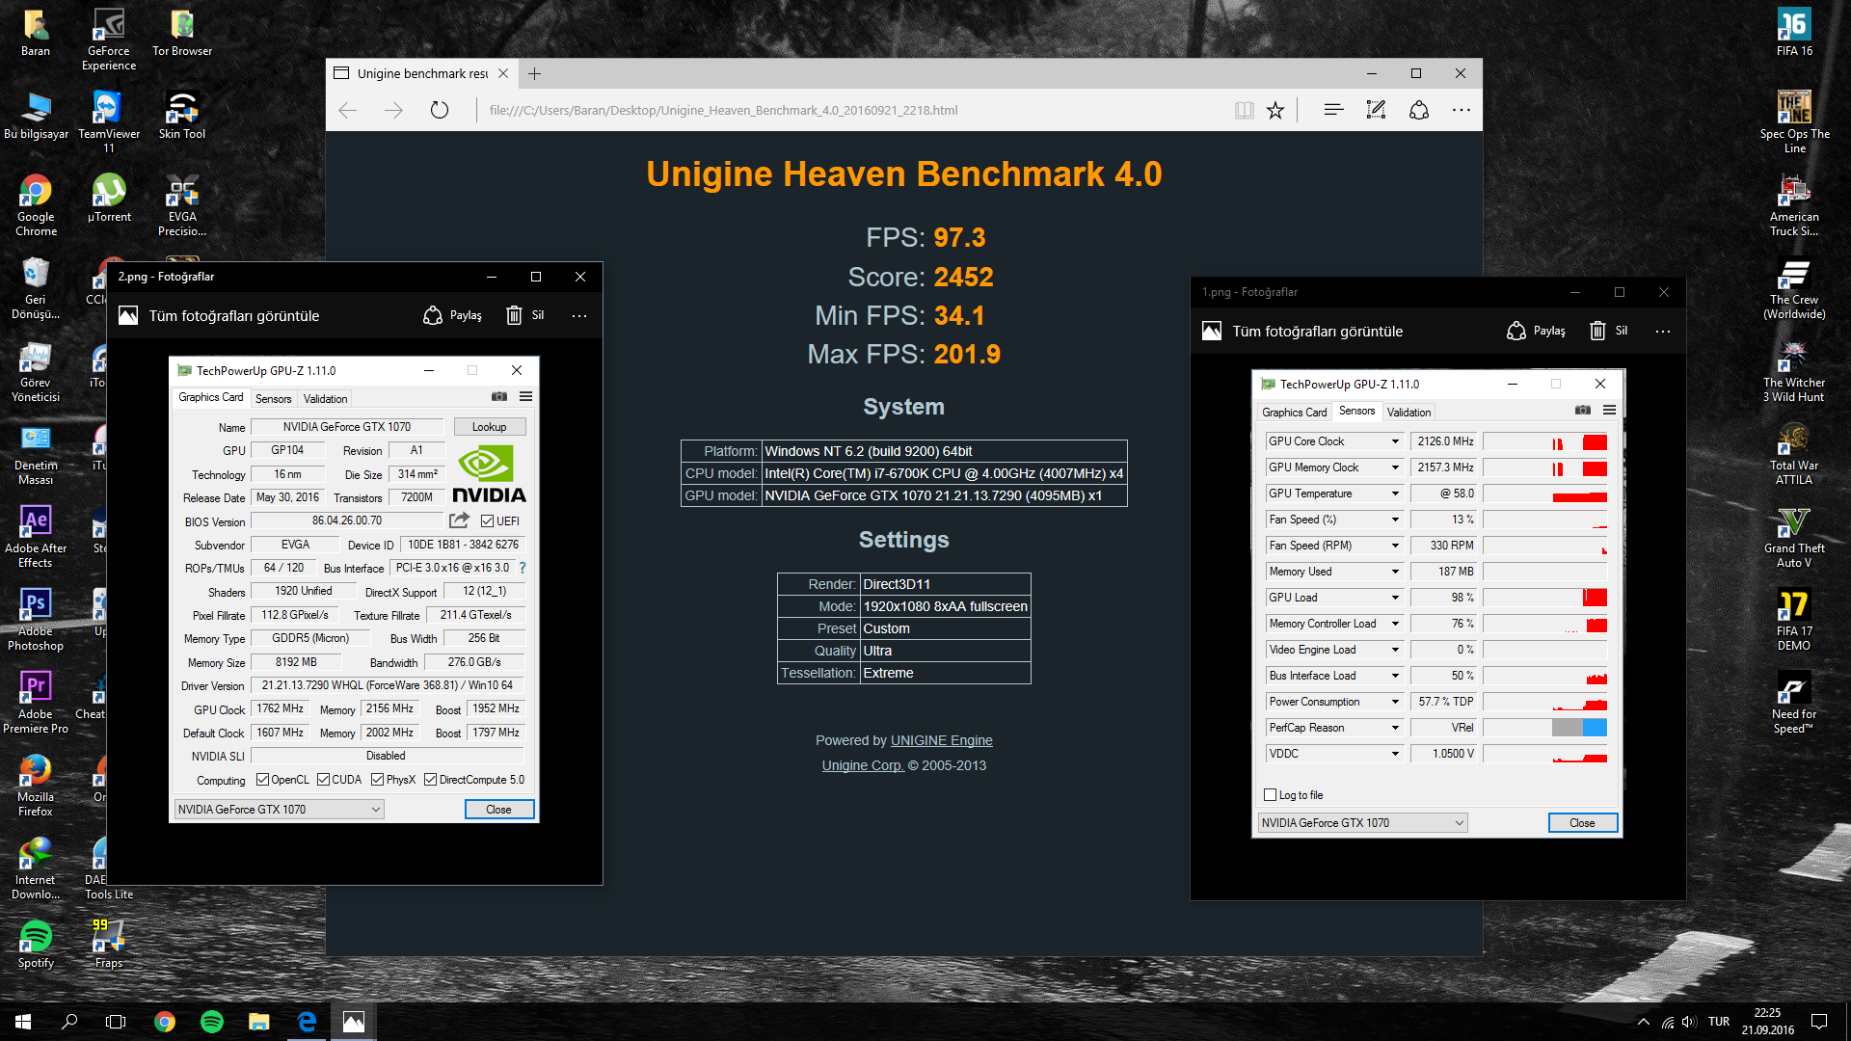Open the Unigine Corp. link
This screenshot has height=1041, width=1851.
pos(863,765)
